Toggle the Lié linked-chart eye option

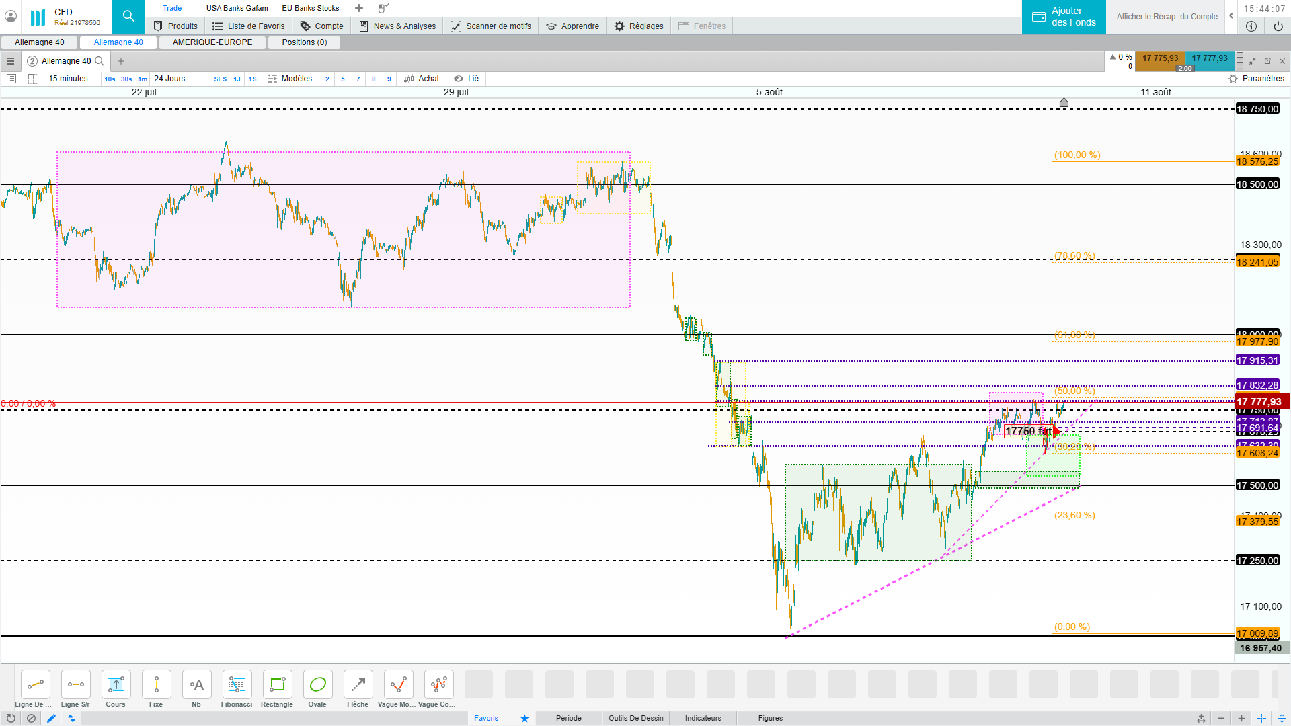click(x=466, y=79)
